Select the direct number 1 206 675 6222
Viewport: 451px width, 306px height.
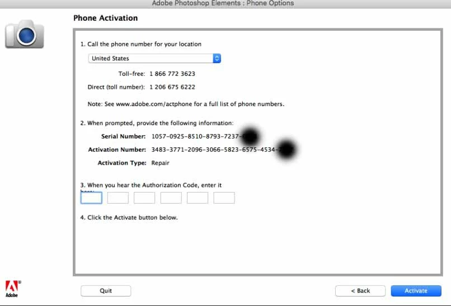pos(172,87)
